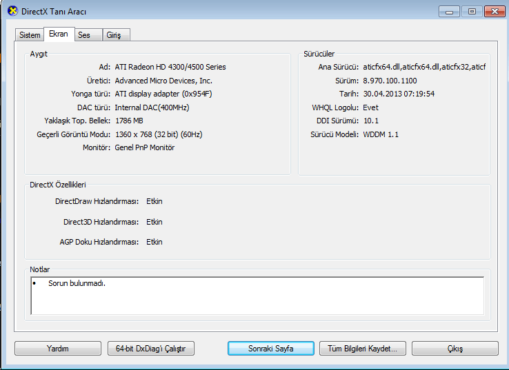Click the 'Internal DAC(400MHz)' value
Viewport: 509px width, 370px height.
(x=152, y=107)
